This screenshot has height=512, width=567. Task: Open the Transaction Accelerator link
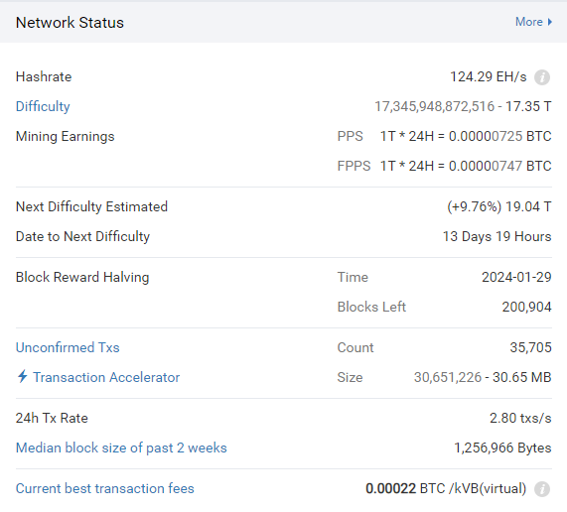pos(106,377)
